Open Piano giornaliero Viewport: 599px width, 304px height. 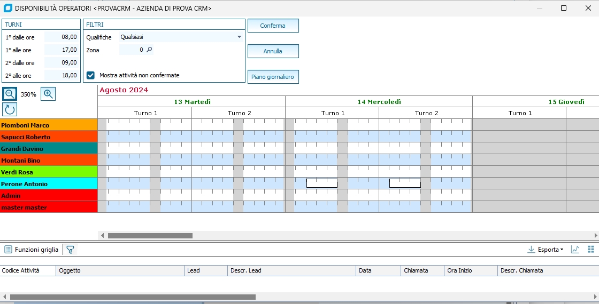tap(273, 77)
